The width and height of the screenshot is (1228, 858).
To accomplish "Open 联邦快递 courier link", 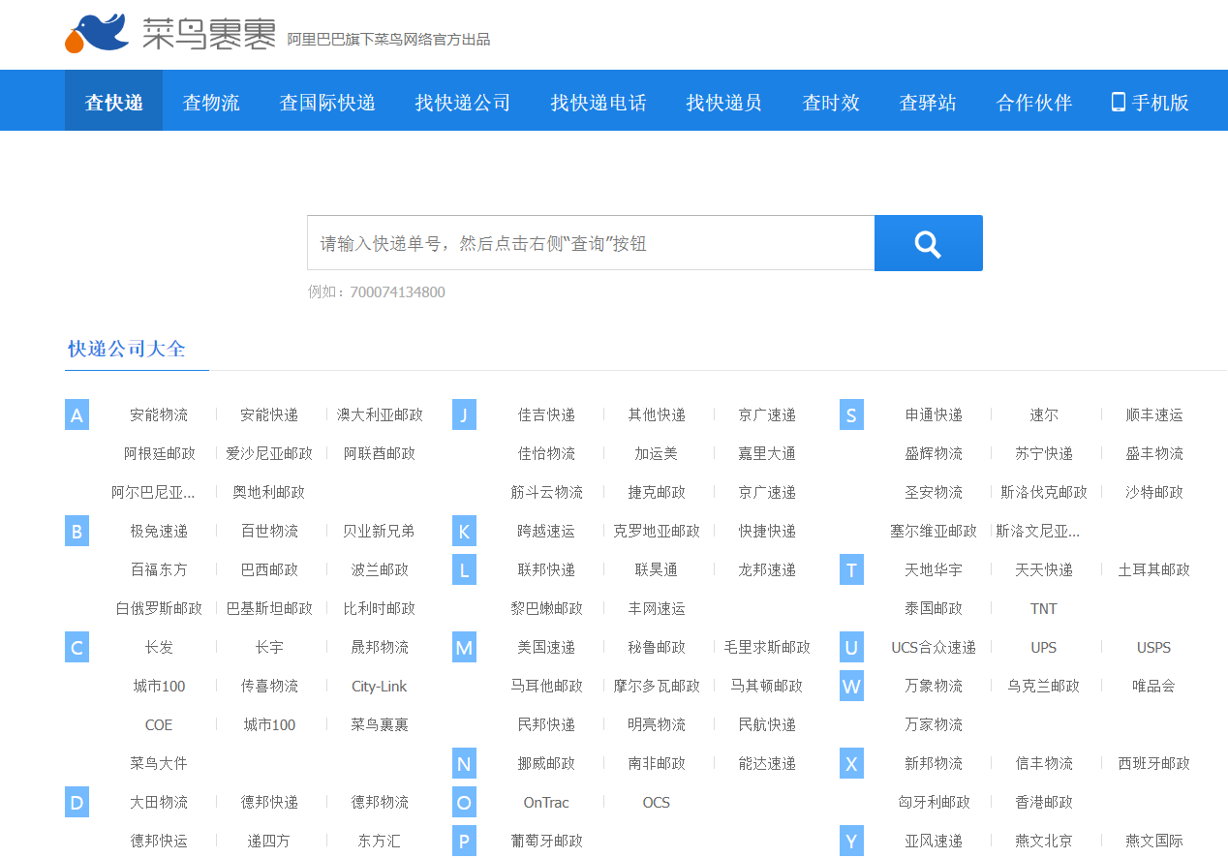I will tap(546, 569).
